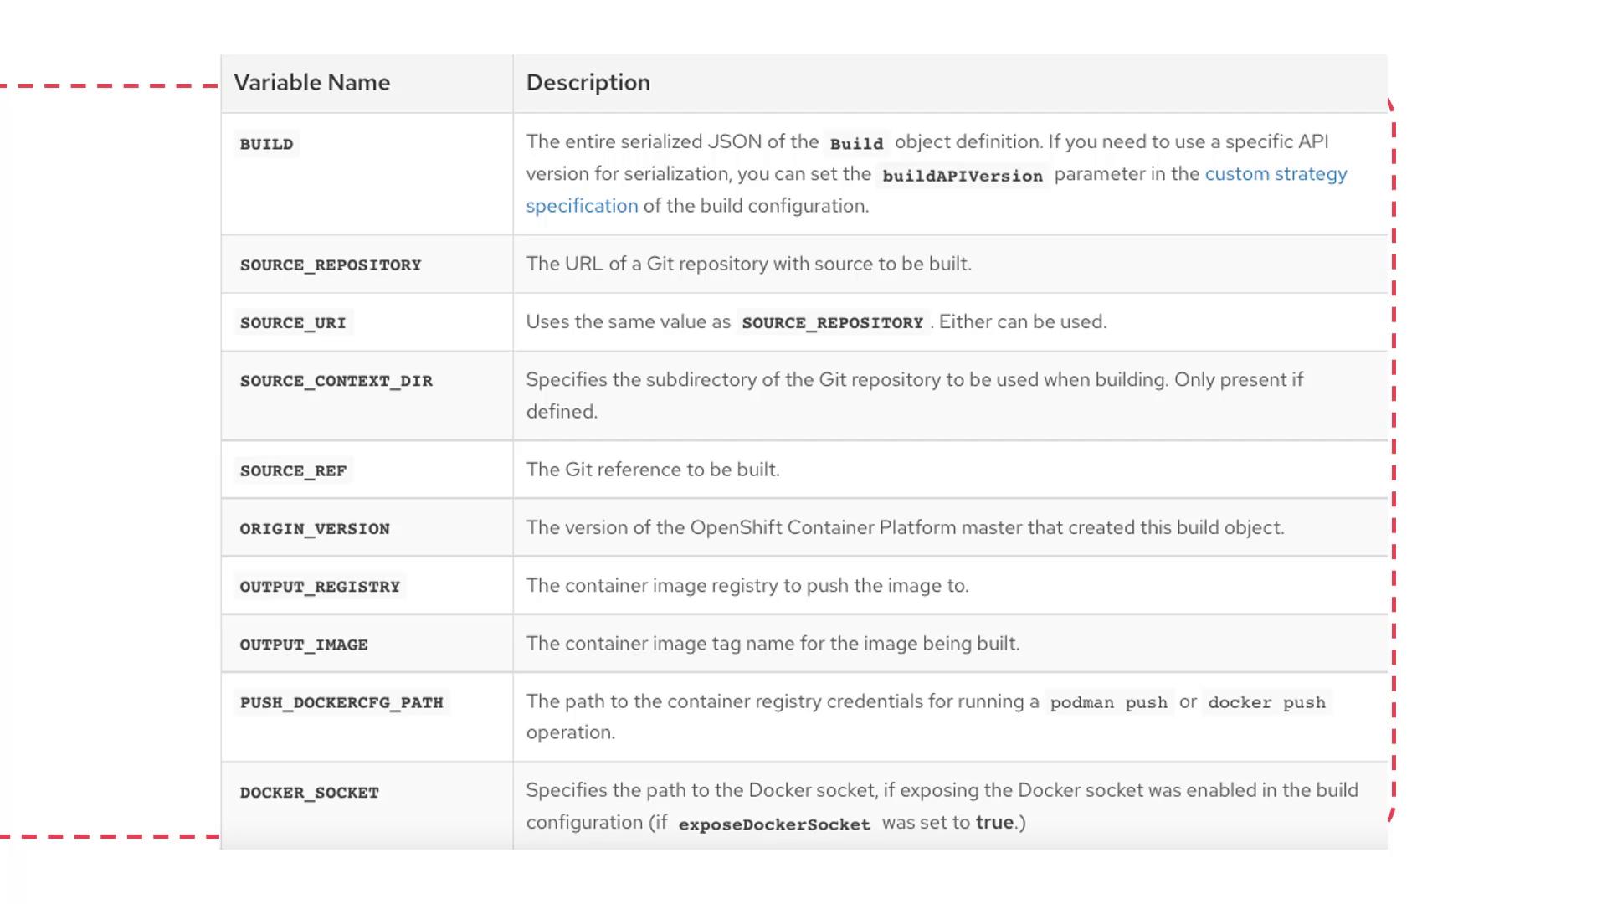This screenshot has height=904, width=1607.
Task: Click the Build object inline code
Action: (856, 144)
